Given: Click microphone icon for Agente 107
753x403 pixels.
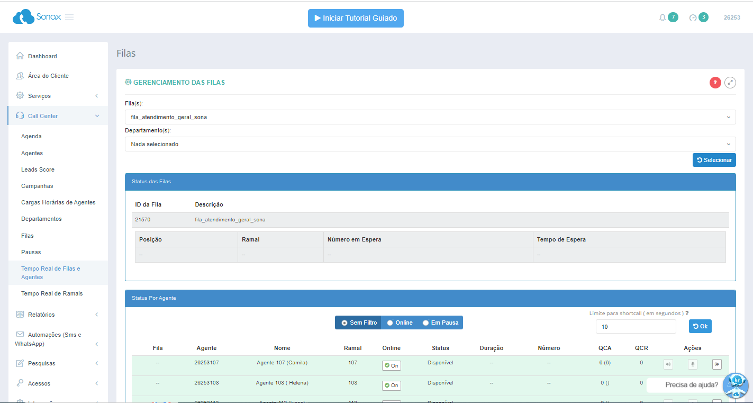Looking at the screenshot, I should tap(692, 364).
